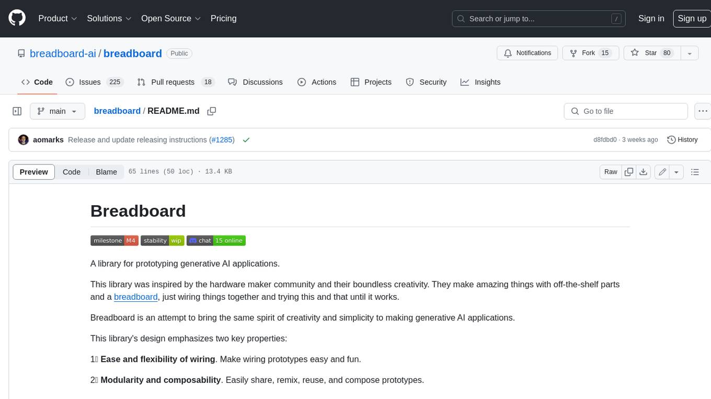Click the Star count 80

pyautogui.click(x=667, y=53)
